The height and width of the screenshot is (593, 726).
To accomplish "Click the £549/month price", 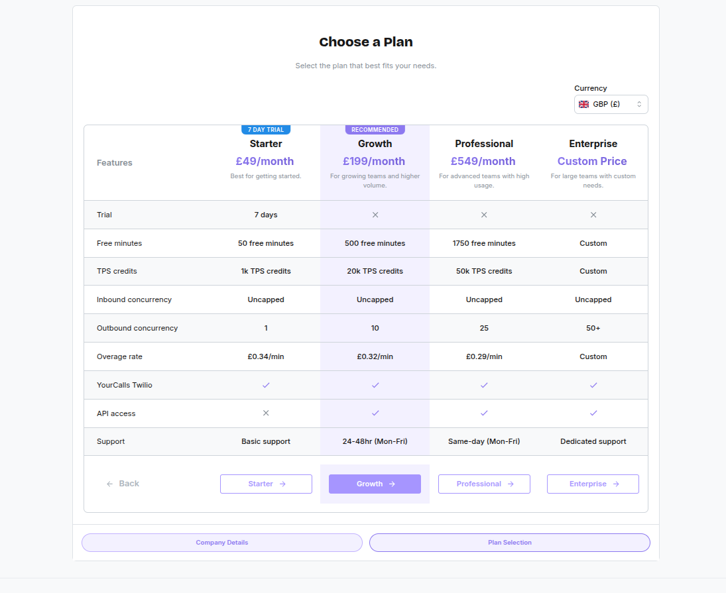I will (x=483, y=162).
